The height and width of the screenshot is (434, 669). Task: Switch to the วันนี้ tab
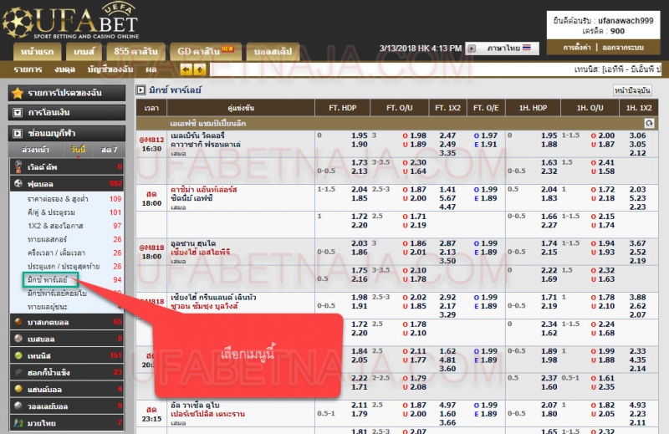pos(78,150)
